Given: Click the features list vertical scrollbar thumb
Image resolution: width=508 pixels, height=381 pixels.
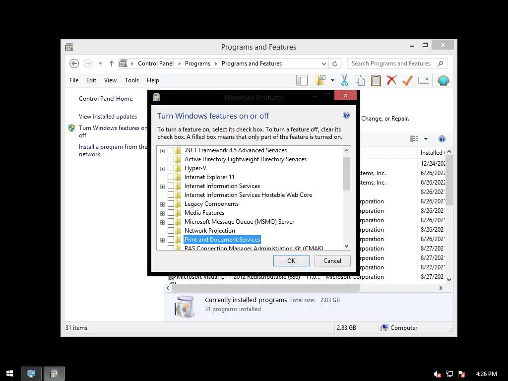Looking at the screenshot, I should [346, 174].
